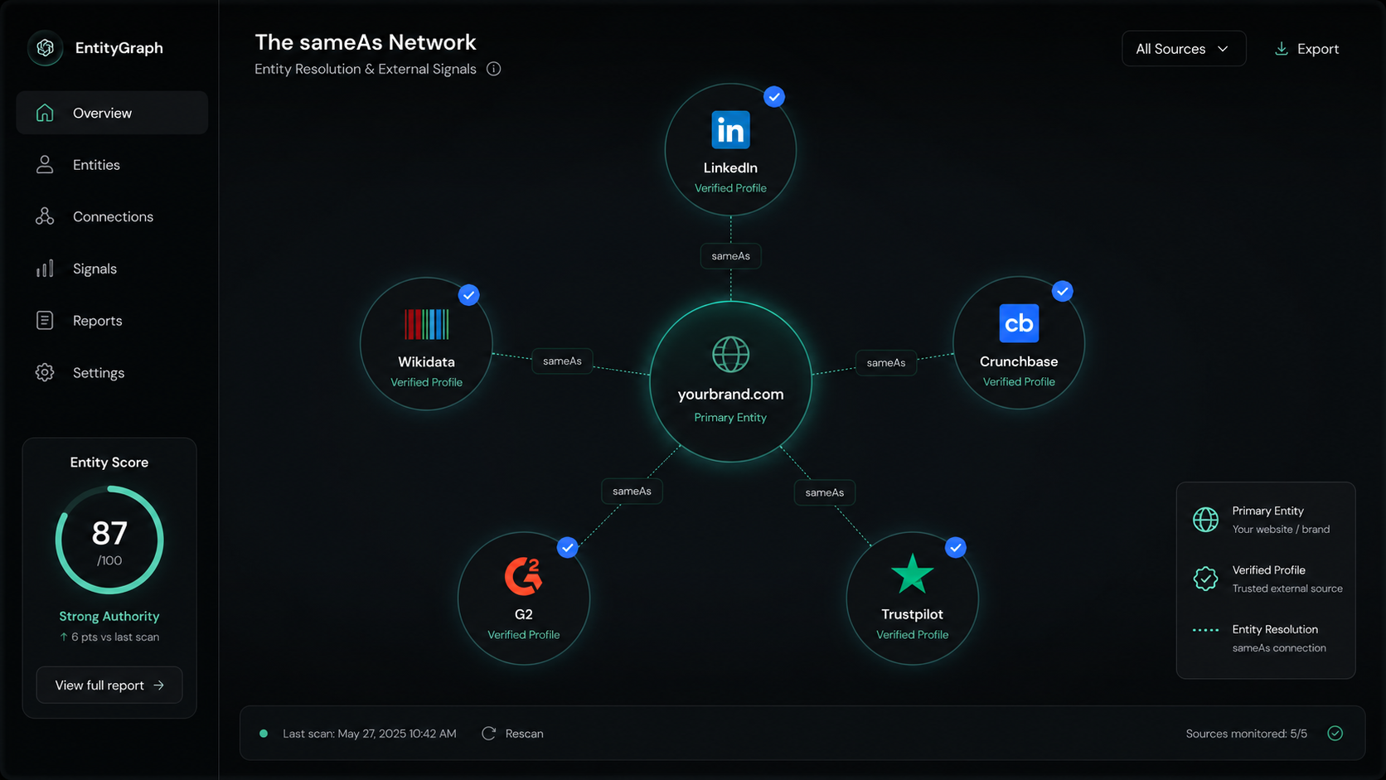The height and width of the screenshot is (780, 1386).
Task: Click the Export button label
Action: point(1318,49)
